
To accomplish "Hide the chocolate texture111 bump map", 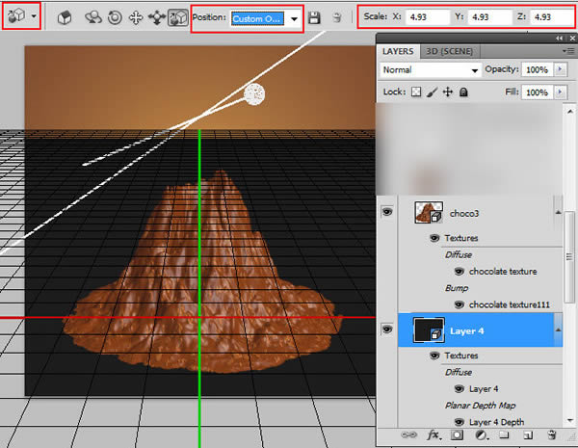I will coord(459,304).
